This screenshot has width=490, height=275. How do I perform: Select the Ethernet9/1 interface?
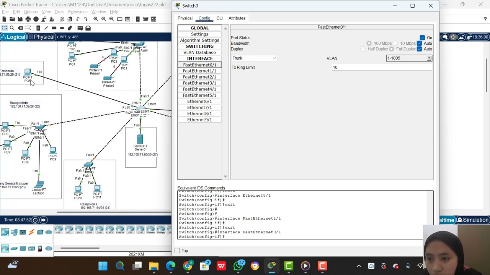pos(199,120)
